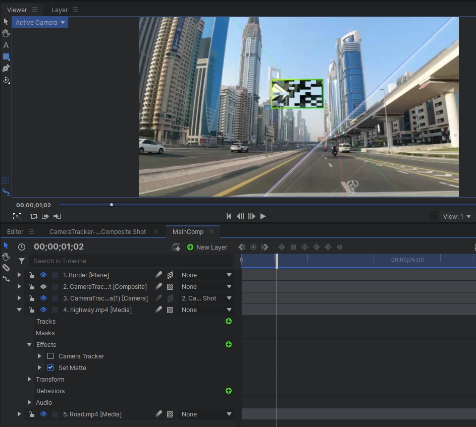Viewport: 476px width, 427px height.
Task: Select the Hand tool in viewer toolbar
Action: (x=6, y=33)
